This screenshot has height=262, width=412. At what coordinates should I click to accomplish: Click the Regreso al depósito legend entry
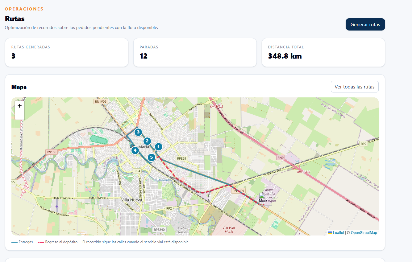(57, 242)
